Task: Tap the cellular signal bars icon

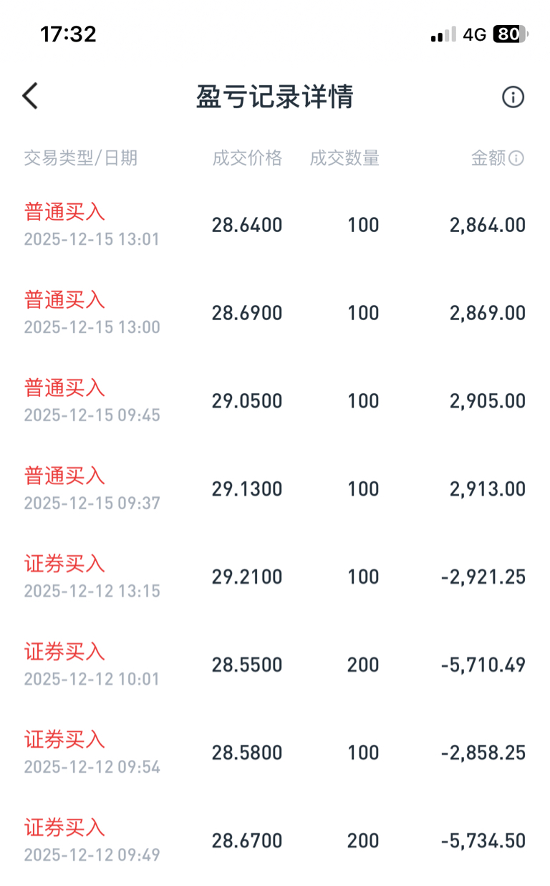Action: click(x=443, y=34)
